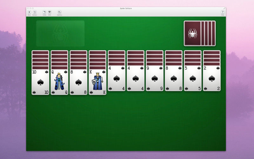Deal cards from the spider stock pile

coord(192,33)
